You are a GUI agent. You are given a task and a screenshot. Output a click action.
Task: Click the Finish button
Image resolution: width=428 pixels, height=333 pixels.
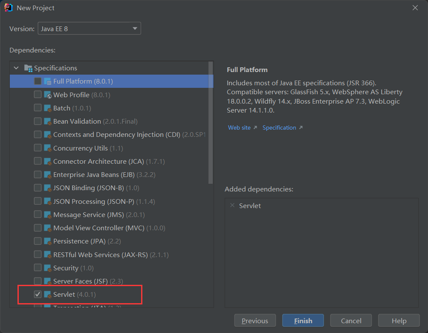303,321
